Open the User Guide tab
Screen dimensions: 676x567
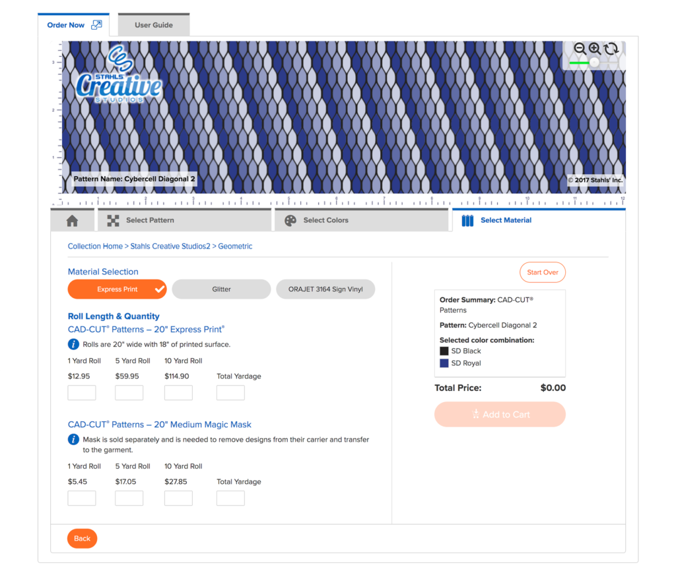click(x=154, y=25)
